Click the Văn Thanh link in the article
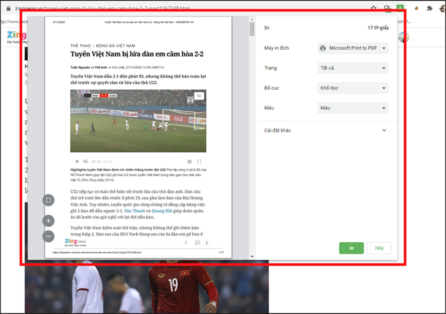Screen dimensions: 446x314 [x=134, y=211]
